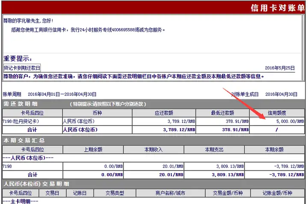Select the greeting line 尊敬的李兆敏先生,您好!
The width and height of the screenshot is (308, 204).
pyautogui.click(x=28, y=21)
